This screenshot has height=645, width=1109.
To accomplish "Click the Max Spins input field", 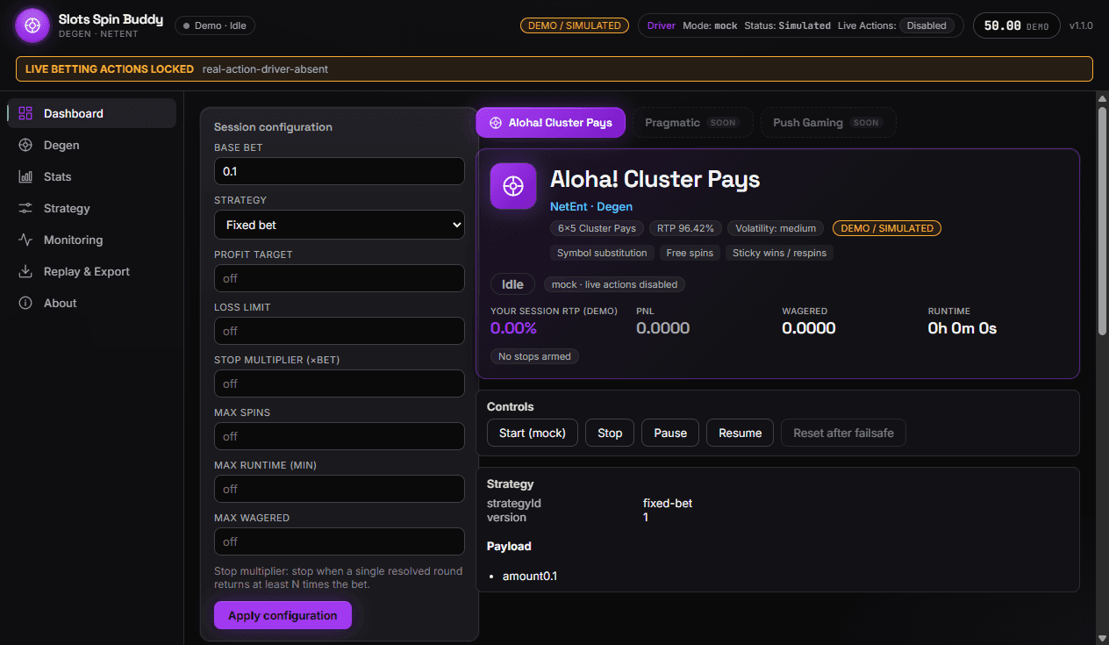I will [x=340, y=436].
